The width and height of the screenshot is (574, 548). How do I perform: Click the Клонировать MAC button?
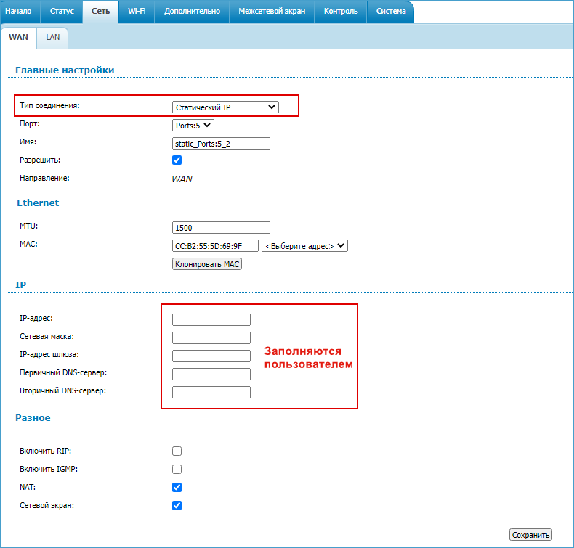click(207, 264)
